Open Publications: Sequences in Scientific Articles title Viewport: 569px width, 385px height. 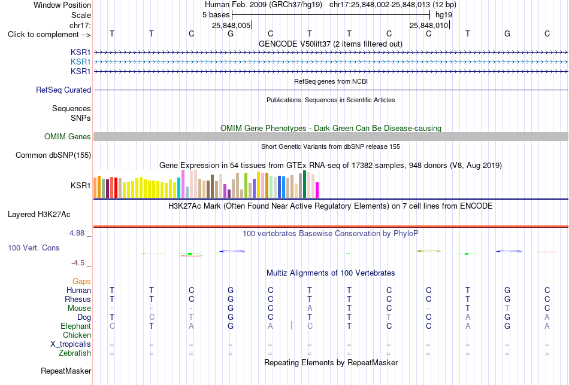point(331,100)
